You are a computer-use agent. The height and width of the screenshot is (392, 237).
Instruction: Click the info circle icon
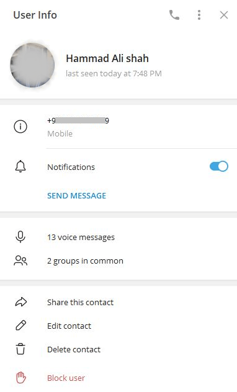click(x=20, y=127)
